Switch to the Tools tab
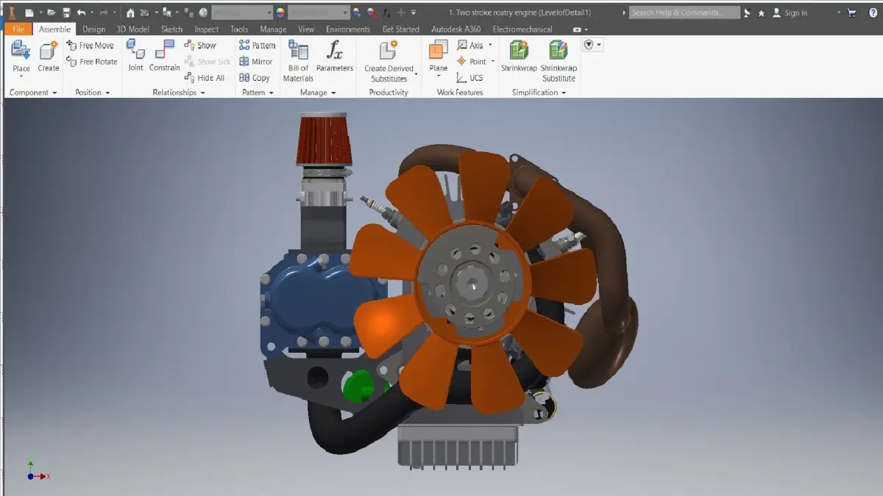 point(239,29)
